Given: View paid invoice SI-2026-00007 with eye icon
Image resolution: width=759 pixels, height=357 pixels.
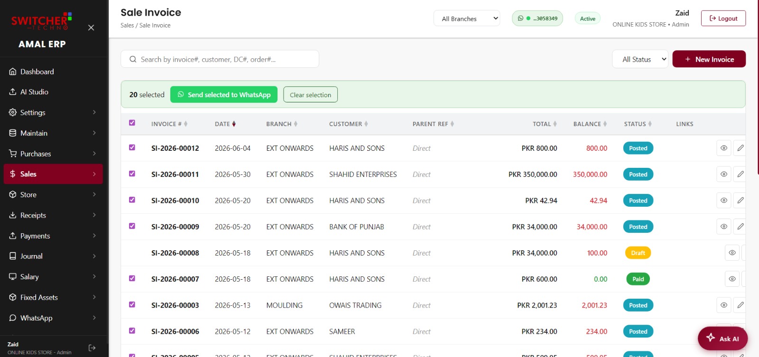Looking at the screenshot, I should [732, 279].
